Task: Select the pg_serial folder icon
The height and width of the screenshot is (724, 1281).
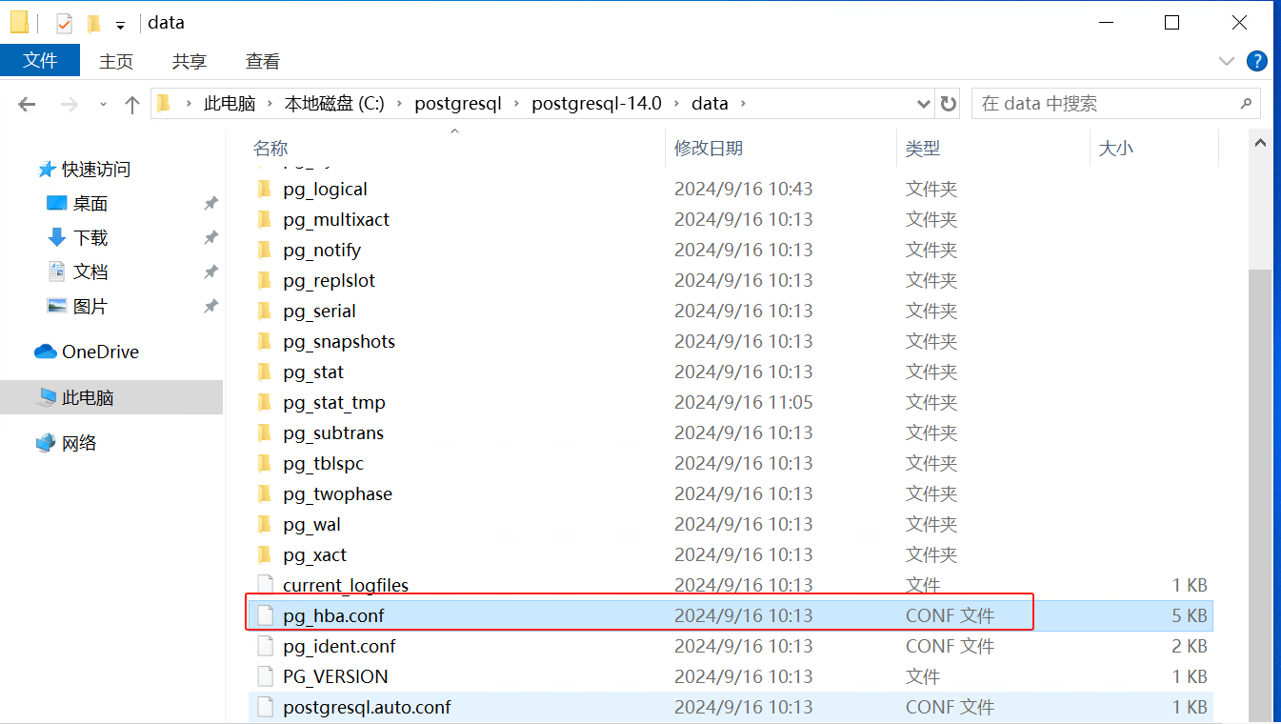Action: [265, 311]
